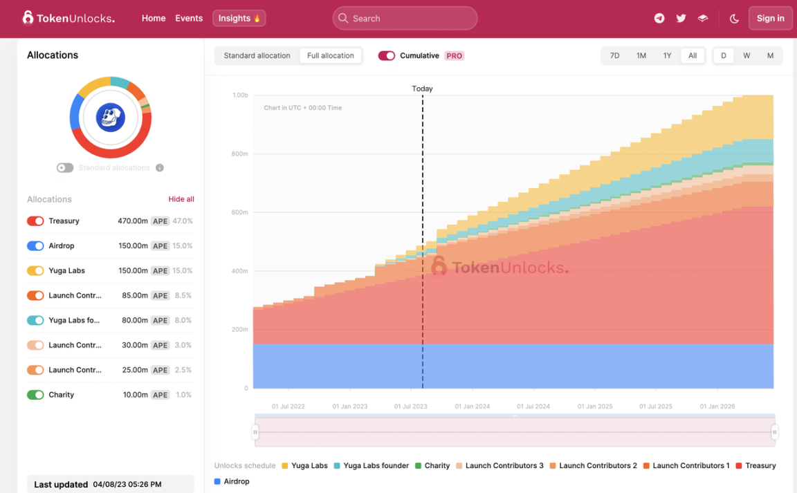Image resolution: width=797 pixels, height=493 pixels.
Task: Open the Insights section
Action: (239, 18)
